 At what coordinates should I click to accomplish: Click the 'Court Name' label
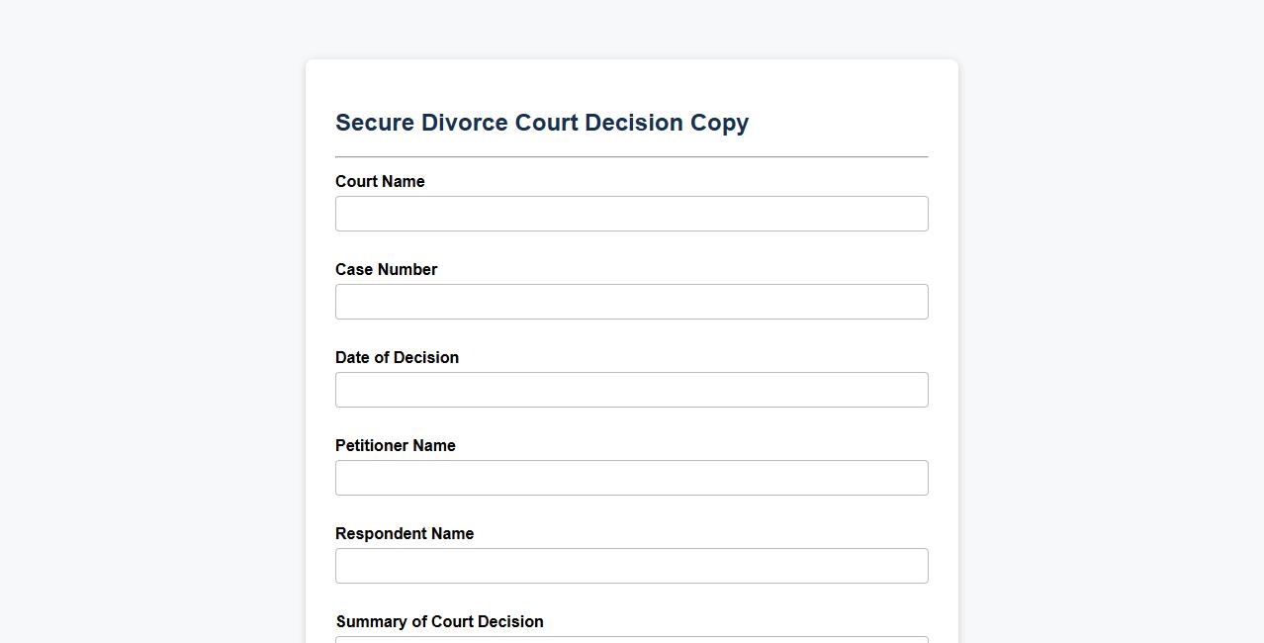(x=380, y=181)
